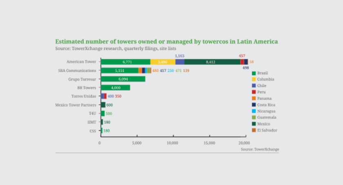Screen dimensions: 343x185
Task: Click the T4U axis label
Action: tap(92, 113)
